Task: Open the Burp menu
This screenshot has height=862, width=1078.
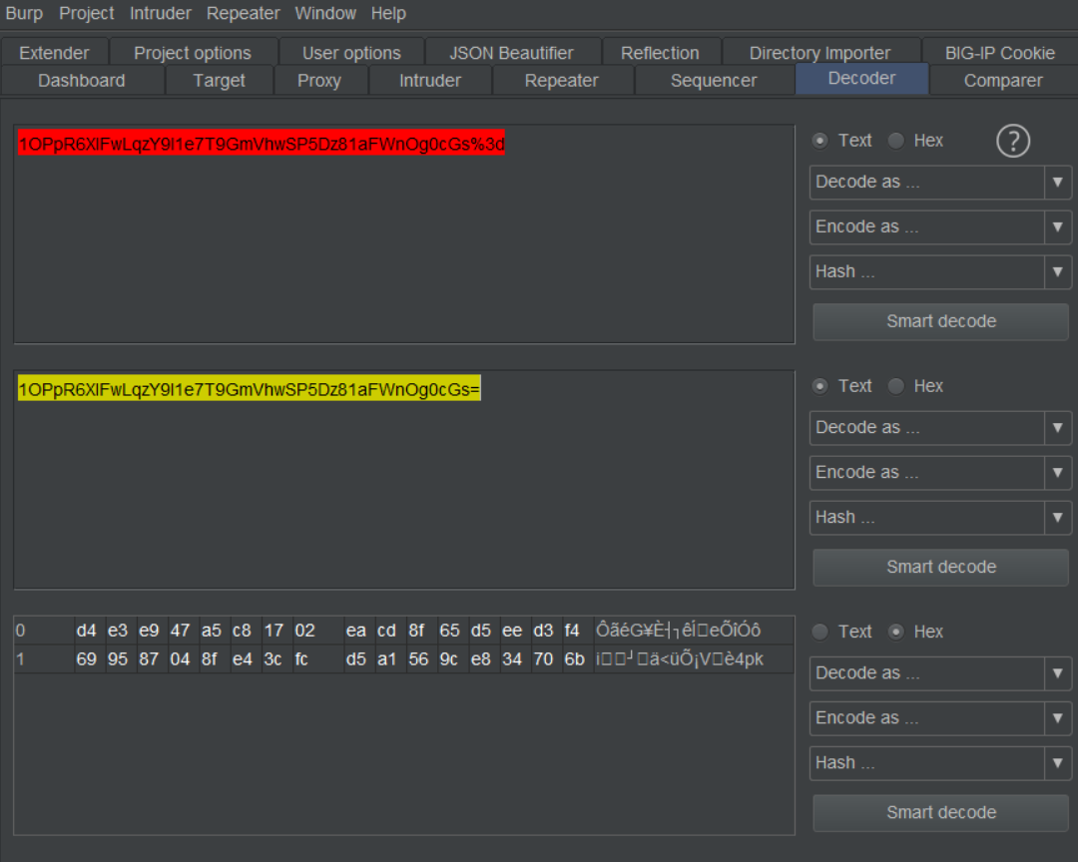Action: point(24,13)
